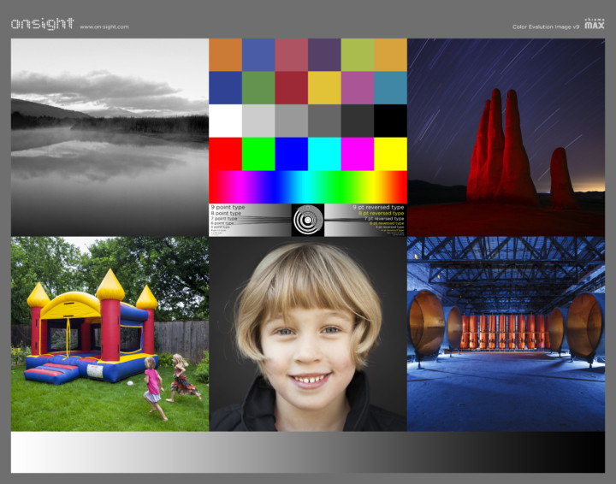Pick the white swatch in the grayscale row
Image resolution: width=616 pixels, height=484 pixels.
coord(226,121)
